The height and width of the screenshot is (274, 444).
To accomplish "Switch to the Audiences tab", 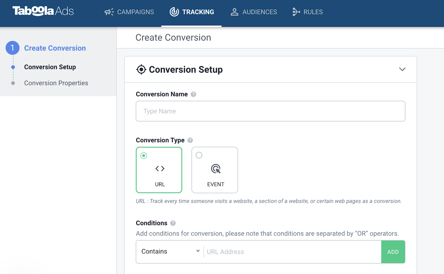I will pos(259,12).
